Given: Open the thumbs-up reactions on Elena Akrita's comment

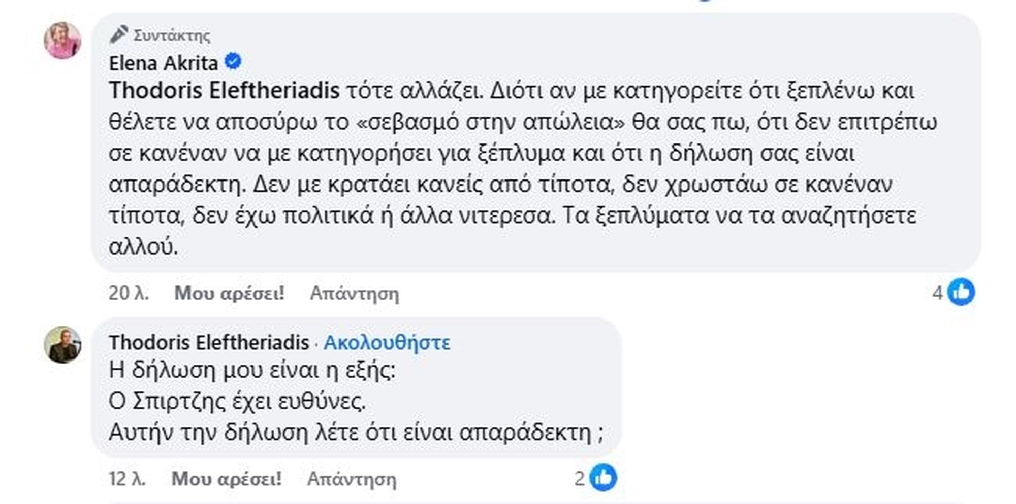Looking at the screenshot, I should pyautogui.click(x=961, y=292).
